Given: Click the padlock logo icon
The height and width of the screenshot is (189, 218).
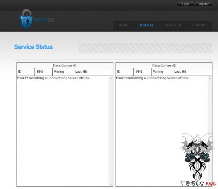Looking at the screenshot, I should click(x=26, y=19).
